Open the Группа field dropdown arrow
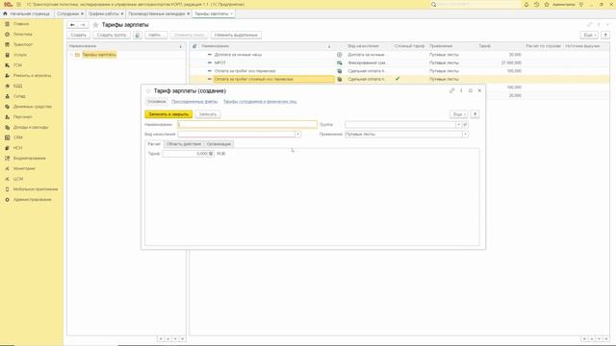Screen dimensions: 616x346 (458, 125)
